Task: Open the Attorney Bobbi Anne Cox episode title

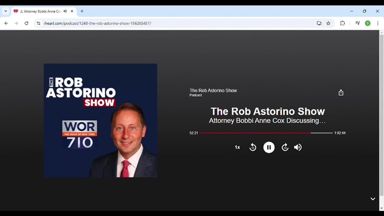Action: coord(267,121)
